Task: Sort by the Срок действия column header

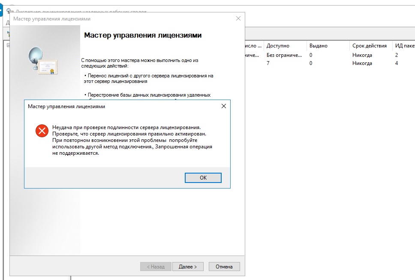Action: tap(371, 46)
